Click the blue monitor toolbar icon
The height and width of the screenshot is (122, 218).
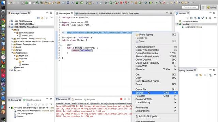tap(68, 3)
